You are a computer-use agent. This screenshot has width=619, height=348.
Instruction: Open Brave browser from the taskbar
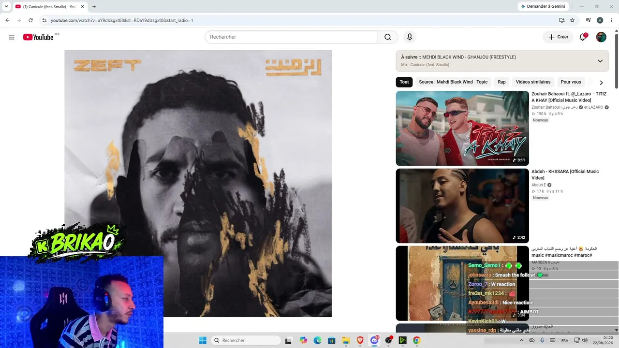click(360, 340)
